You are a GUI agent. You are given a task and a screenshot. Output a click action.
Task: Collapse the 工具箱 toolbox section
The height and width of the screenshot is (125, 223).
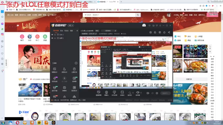(x=76, y=63)
